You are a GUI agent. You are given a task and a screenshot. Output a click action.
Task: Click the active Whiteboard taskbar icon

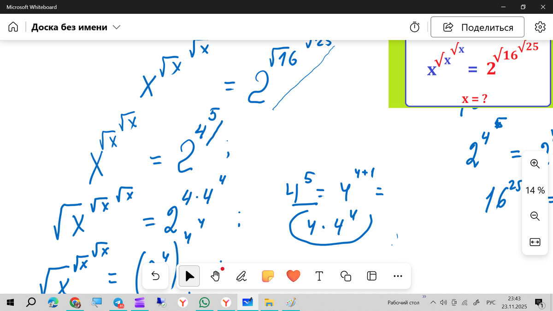coord(248,302)
